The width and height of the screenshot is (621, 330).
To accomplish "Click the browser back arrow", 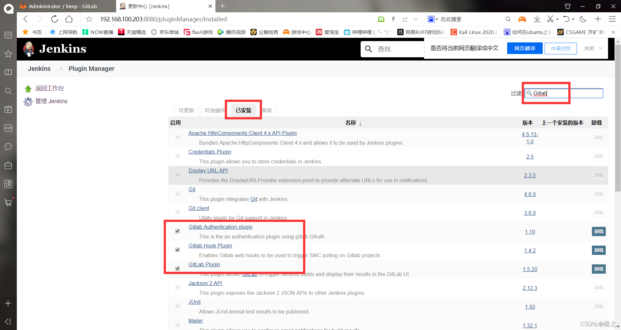I will [x=26, y=19].
